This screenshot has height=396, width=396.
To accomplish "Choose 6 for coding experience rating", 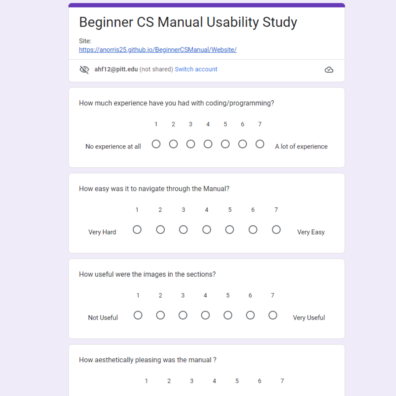I will (x=243, y=144).
